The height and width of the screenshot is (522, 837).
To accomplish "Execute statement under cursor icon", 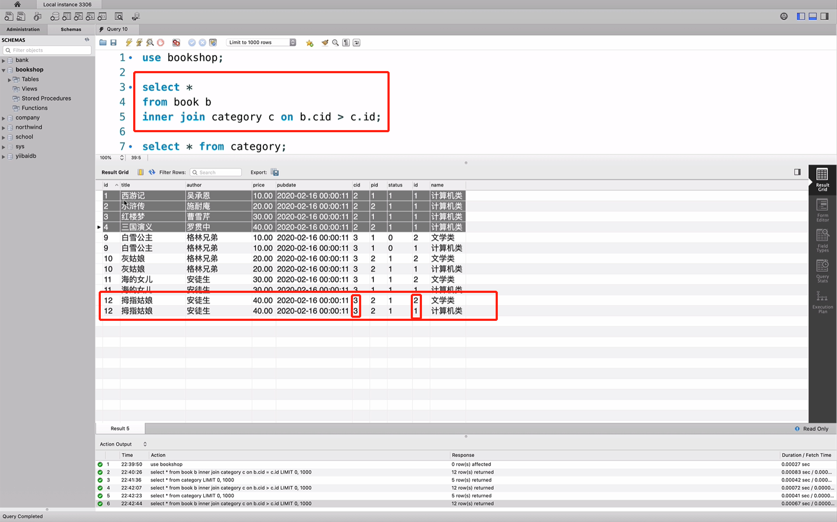I will click(x=139, y=42).
